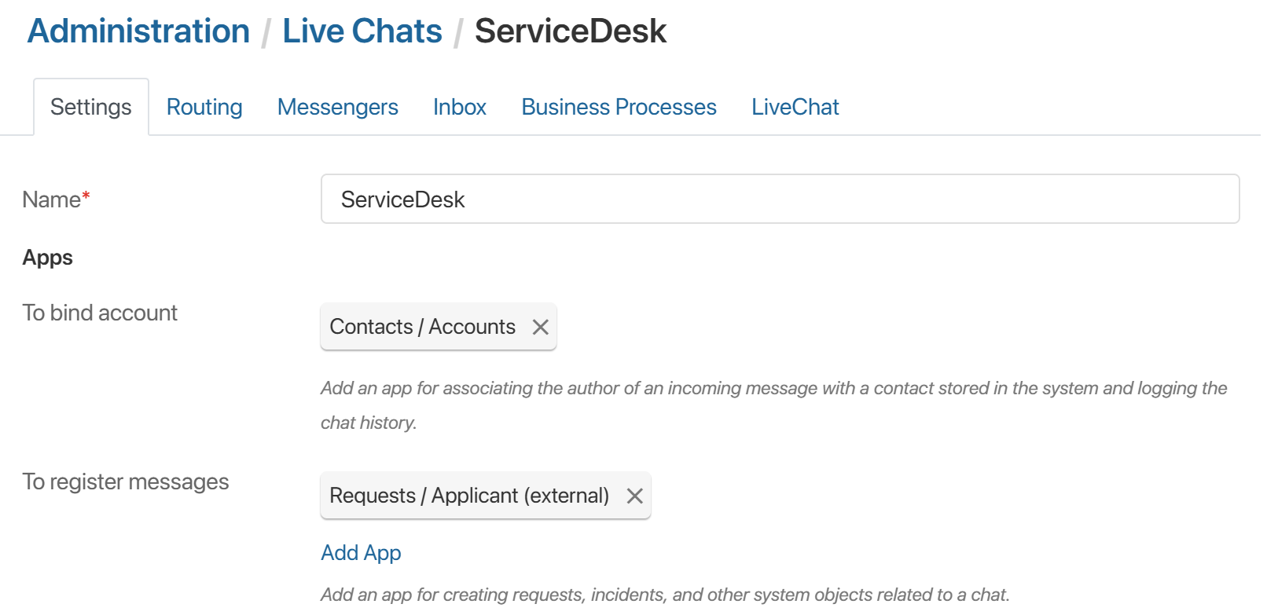The image size is (1267, 615).
Task: Open the Messengers tab
Action: point(338,107)
